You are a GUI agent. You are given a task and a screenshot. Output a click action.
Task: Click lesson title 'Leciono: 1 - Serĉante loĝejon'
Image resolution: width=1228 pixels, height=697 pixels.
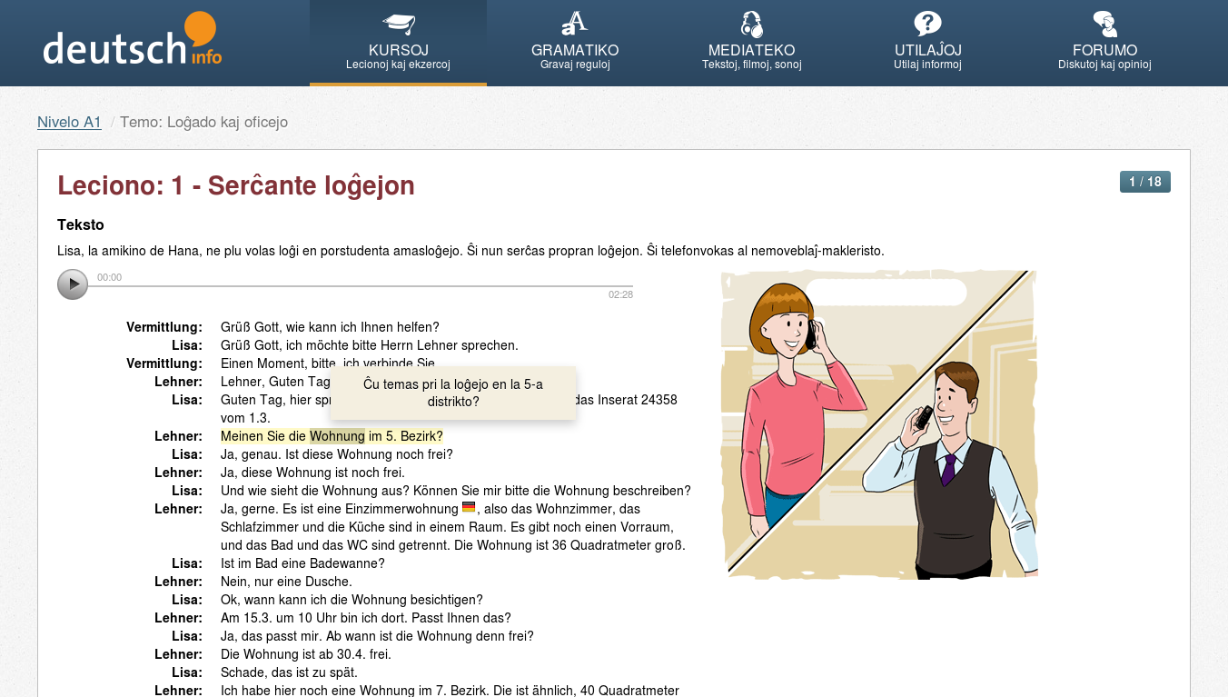236,185
